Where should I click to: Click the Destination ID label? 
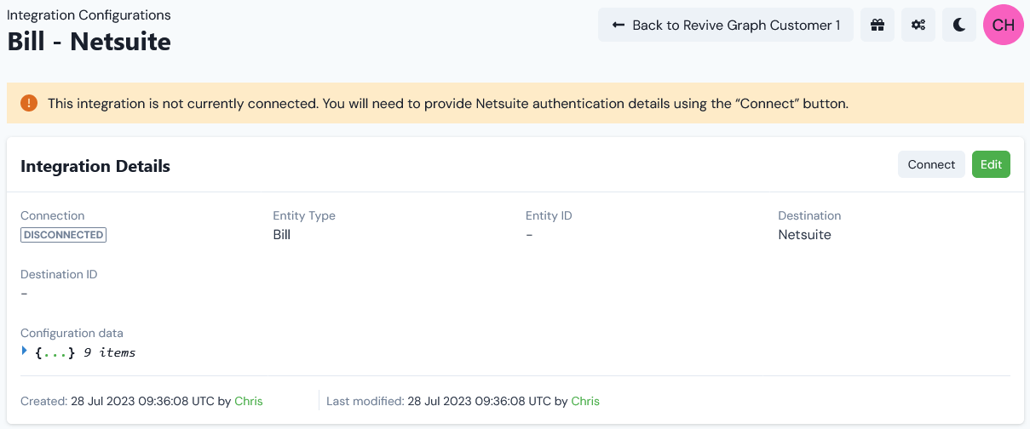59,275
